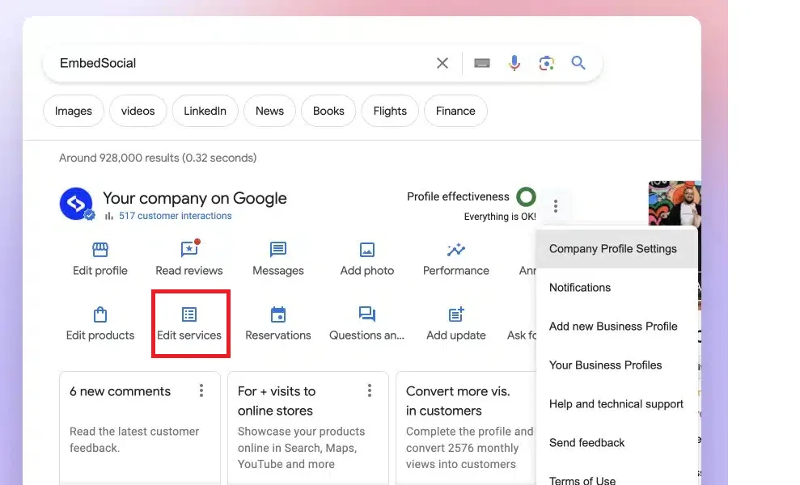800x485 pixels.
Task: Select the Books filter chip
Action: pyautogui.click(x=328, y=111)
